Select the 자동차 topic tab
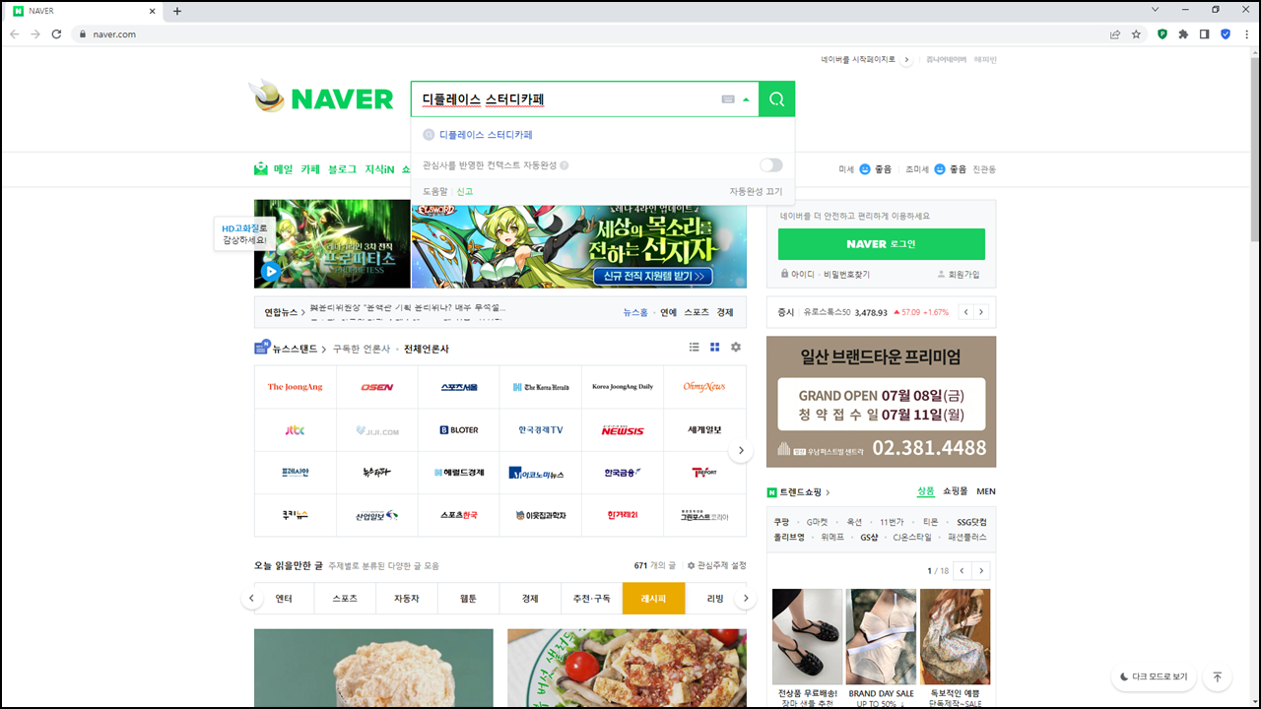Screen dimensions: 1261x709 click(407, 599)
